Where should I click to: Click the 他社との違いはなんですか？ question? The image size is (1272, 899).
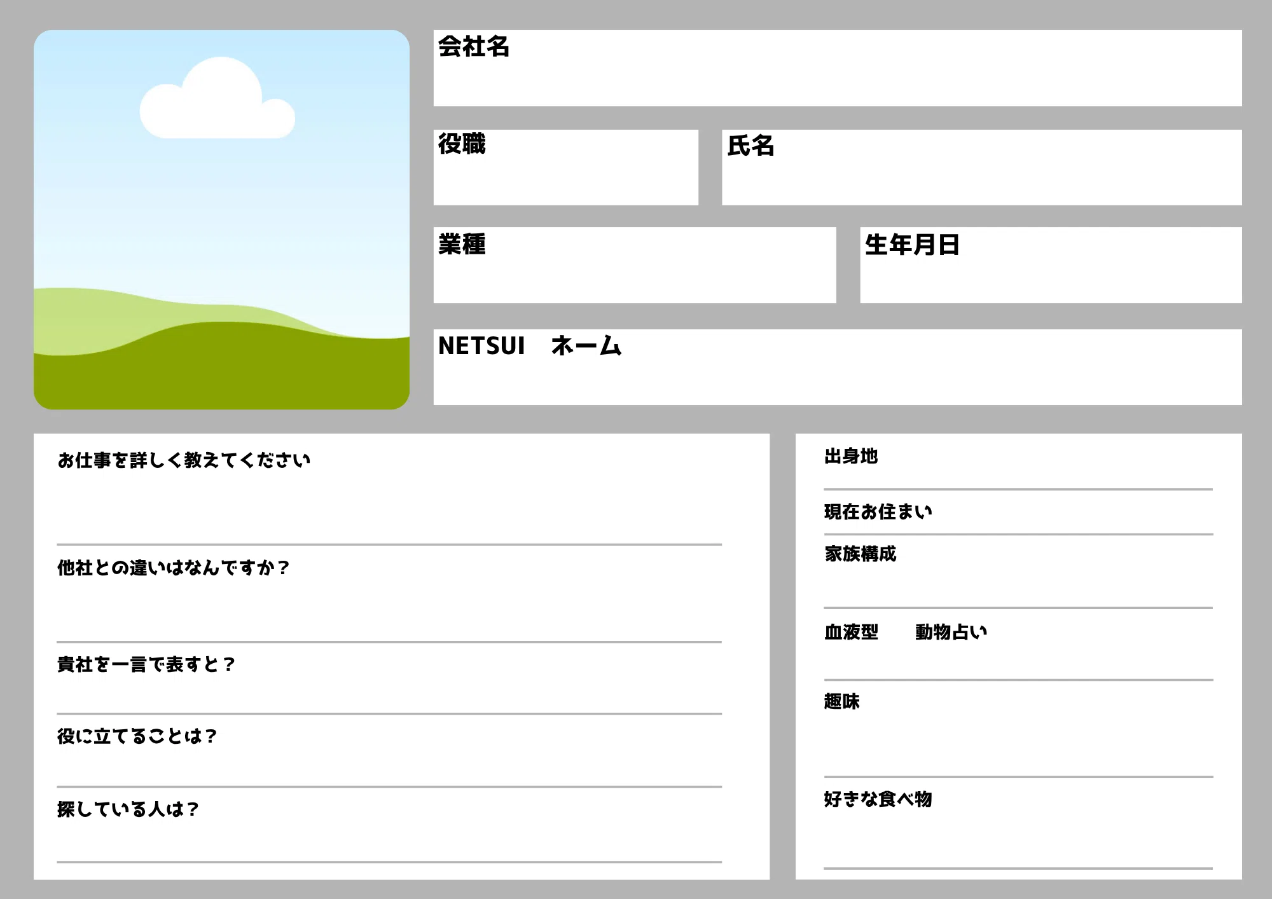pyautogui.click(x=174, y=567)
